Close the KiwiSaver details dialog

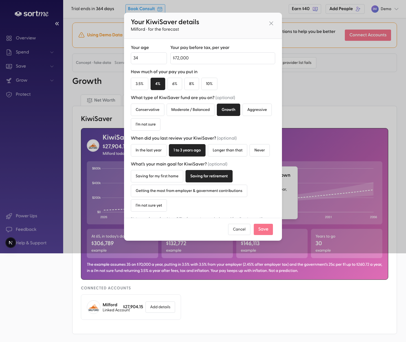tap(271, 23)
